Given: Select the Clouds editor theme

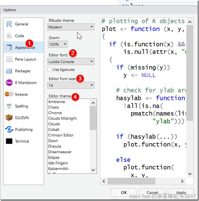Looking at the screenshot, I should click(69, 124).
